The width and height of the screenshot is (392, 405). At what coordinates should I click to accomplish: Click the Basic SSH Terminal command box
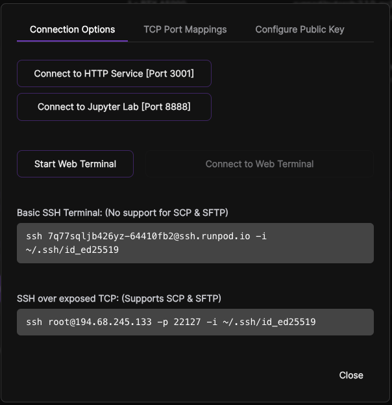coord(195,243)
